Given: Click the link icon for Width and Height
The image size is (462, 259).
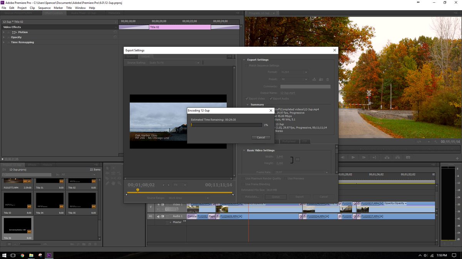Looking at the screenshot, I should pyautogui.click(x=297, y=159).
